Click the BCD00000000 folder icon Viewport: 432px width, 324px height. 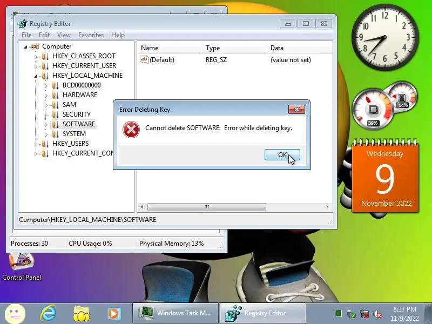coord(56,85)
